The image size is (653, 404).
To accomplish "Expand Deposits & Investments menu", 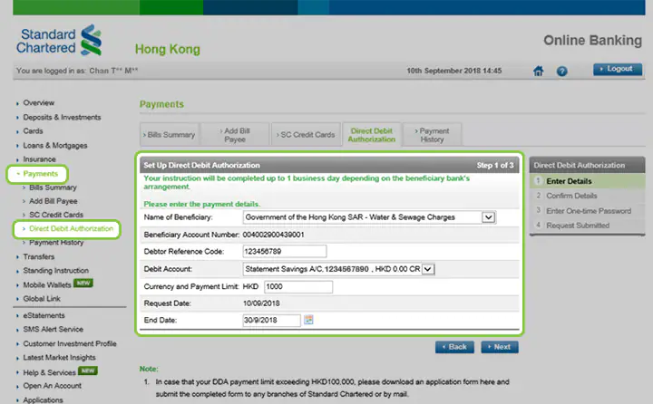I will coord(62,117).
